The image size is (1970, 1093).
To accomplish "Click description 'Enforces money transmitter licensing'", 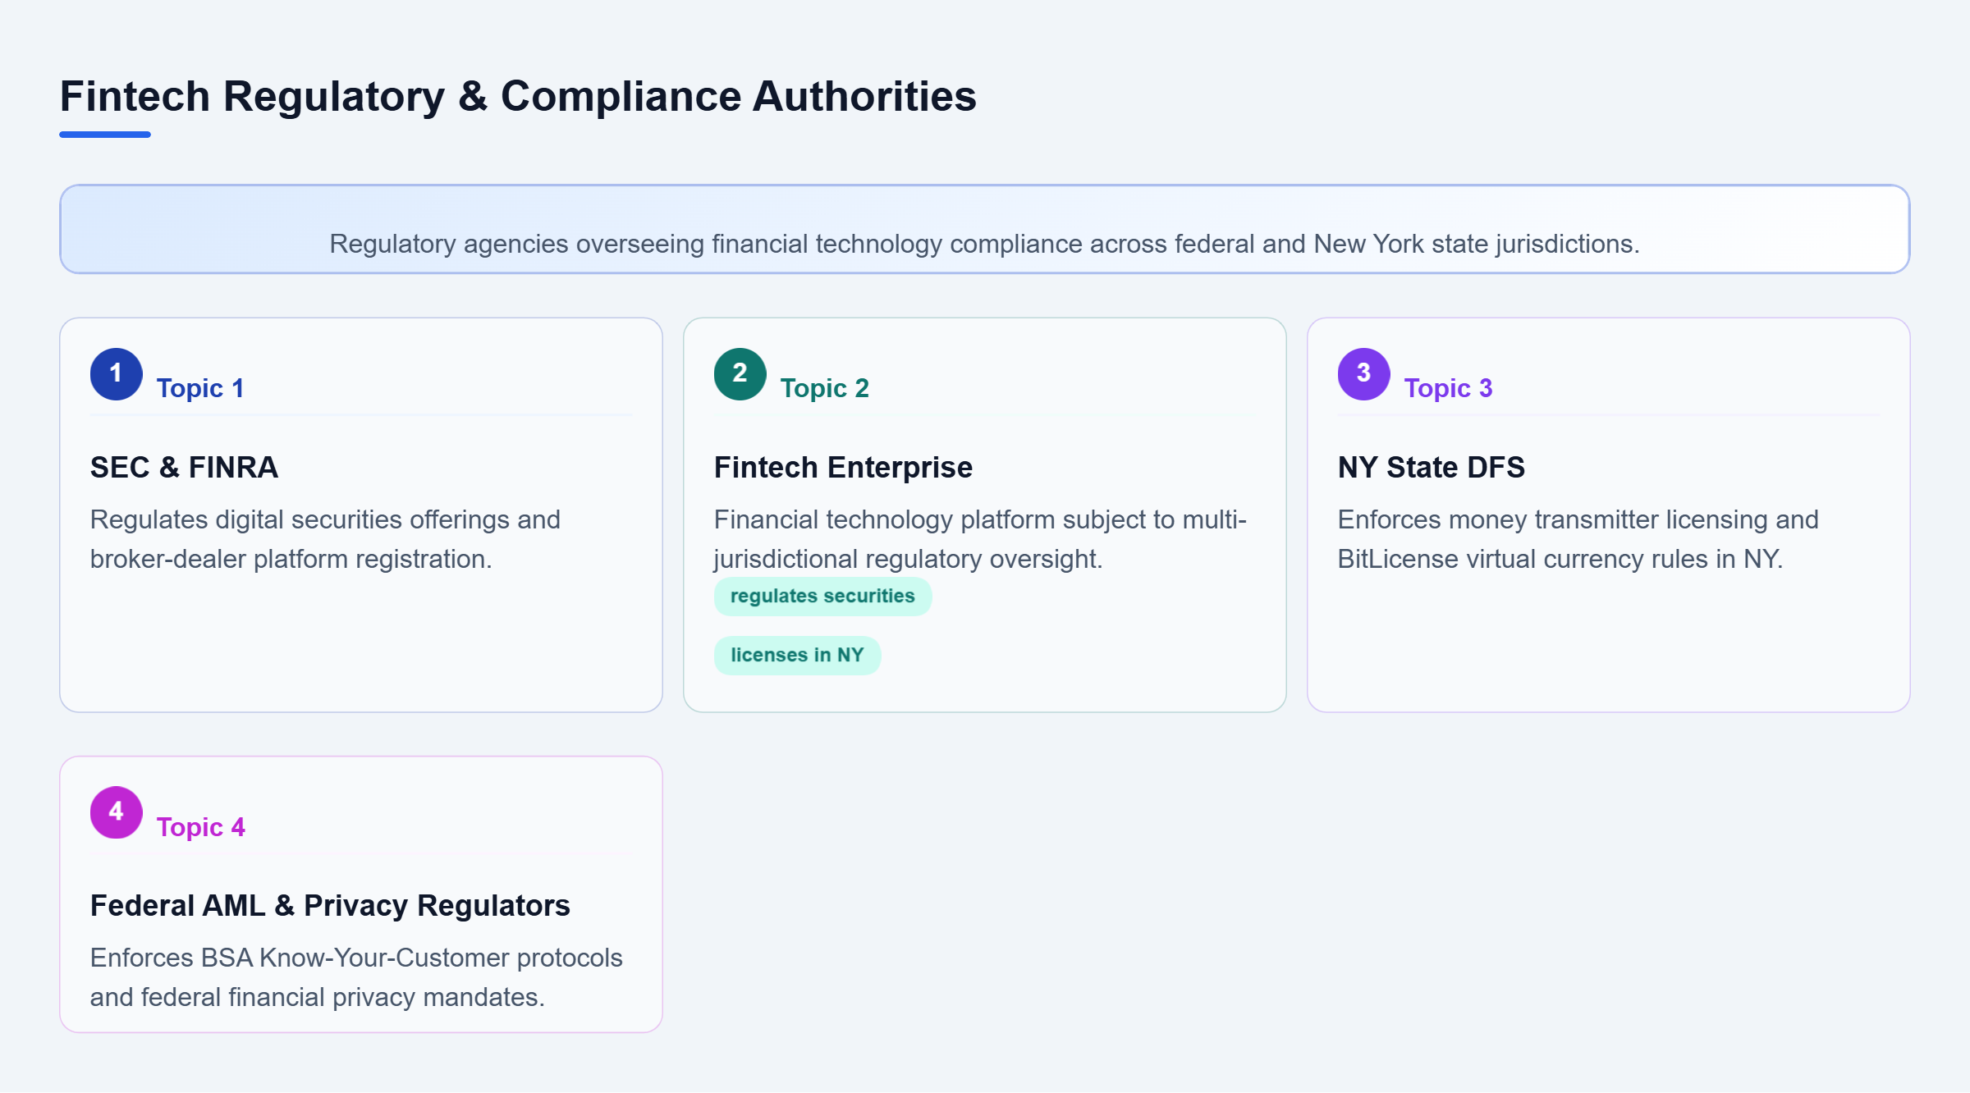I will [1578, 539].
